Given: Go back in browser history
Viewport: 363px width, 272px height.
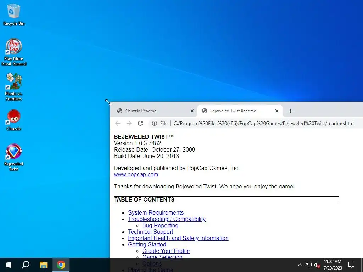Looking at the screenshot, I should point(118,123).
